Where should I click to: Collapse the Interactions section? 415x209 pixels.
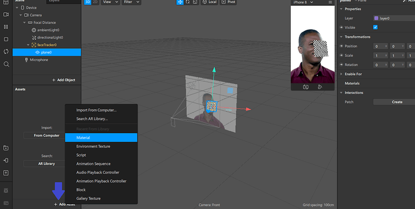point(341,93)
